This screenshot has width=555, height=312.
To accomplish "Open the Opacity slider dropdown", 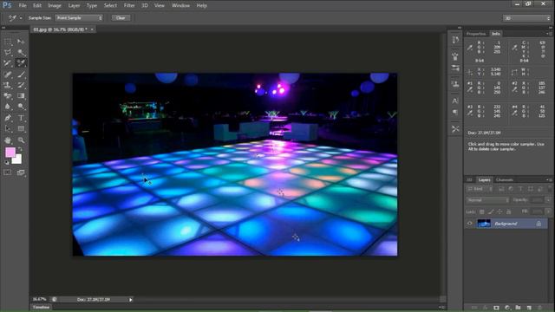I will [x=548, y=200].
